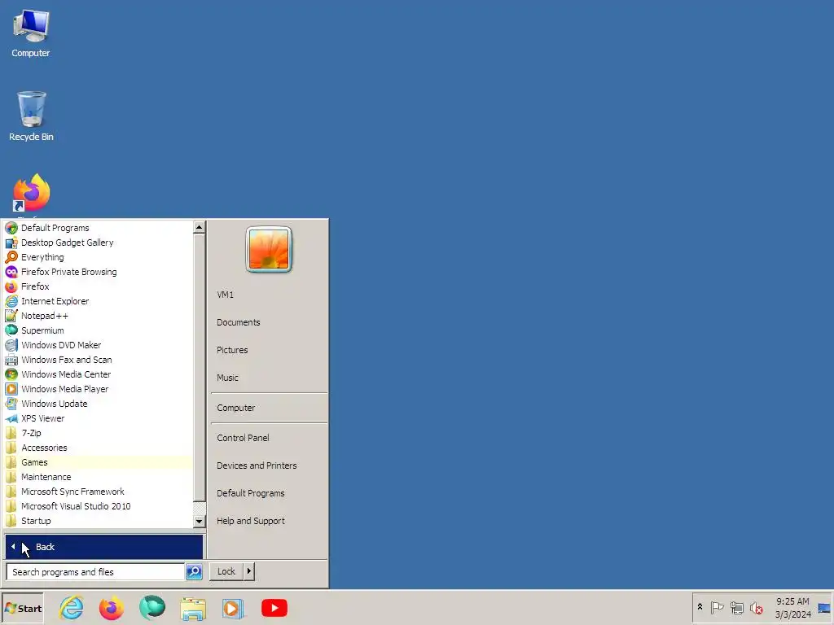Viewport: 834px width, 625px height.
Task: Open Internet Explorer from programs list
Action: tap(99, 301)
